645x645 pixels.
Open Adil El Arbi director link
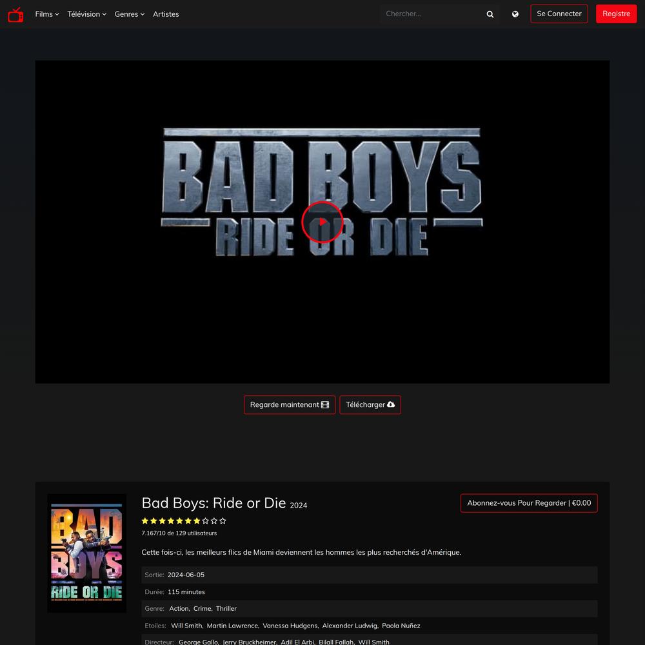tap(297, 642)
